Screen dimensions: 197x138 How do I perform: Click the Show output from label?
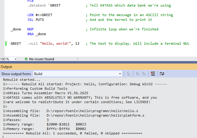[x=16, y=74]
